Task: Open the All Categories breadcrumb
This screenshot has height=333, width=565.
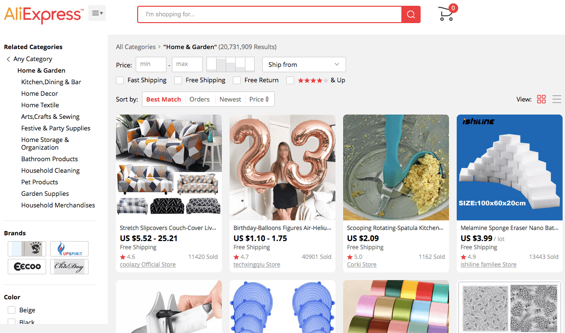Action: tap(136, 47)
